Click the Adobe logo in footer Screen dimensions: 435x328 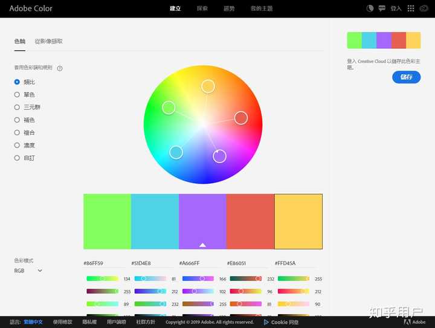[414, 322]
